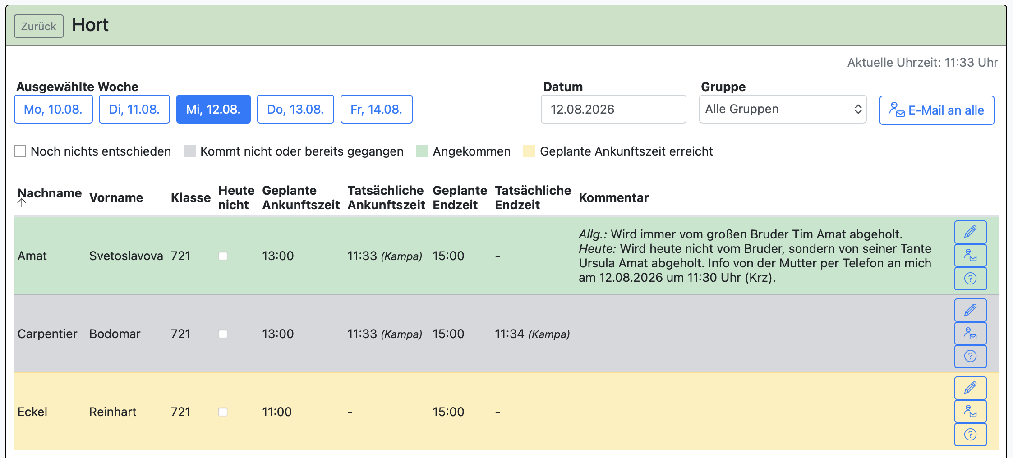Sort table by Nachname column header

pyautogui.click(x=49, y=194)
